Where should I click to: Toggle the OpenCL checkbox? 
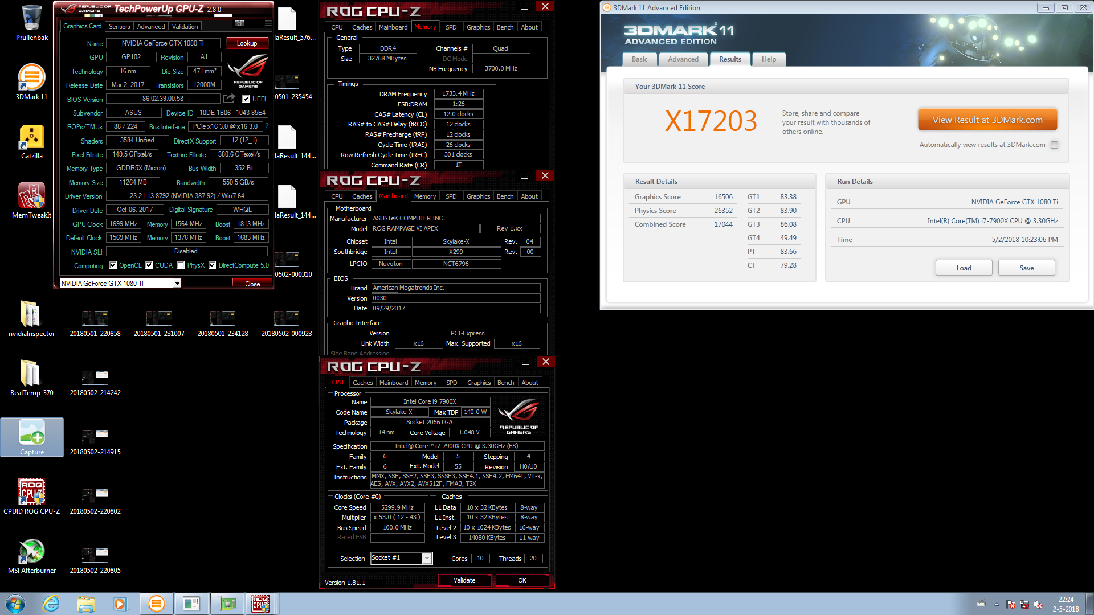click(113, 265)
